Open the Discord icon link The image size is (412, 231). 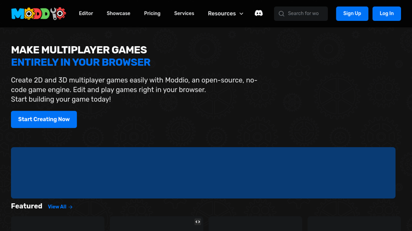(x=259, y=13)
